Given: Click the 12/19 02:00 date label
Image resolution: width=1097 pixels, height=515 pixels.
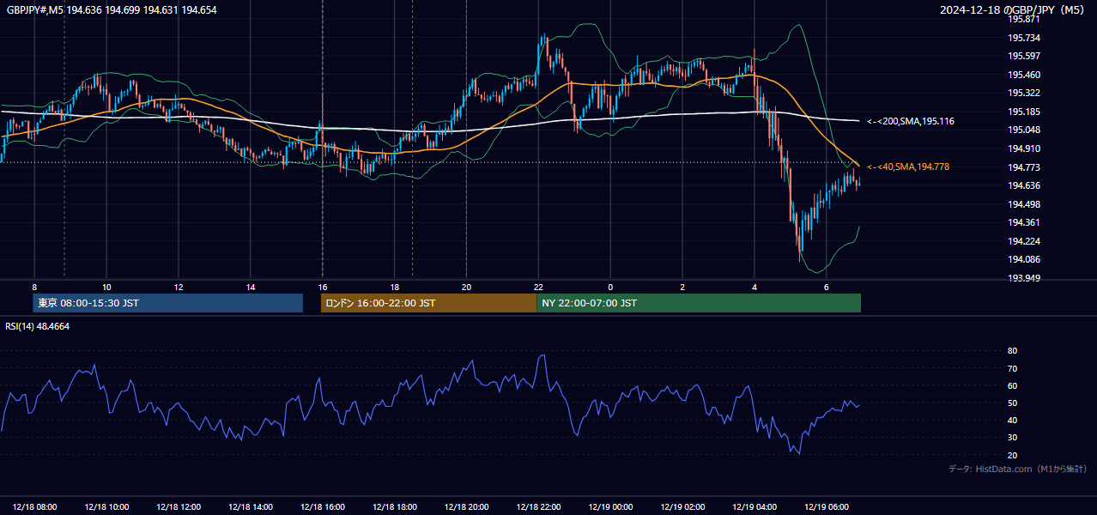Looking at the screenshot, I should click(x=683, y=507).
